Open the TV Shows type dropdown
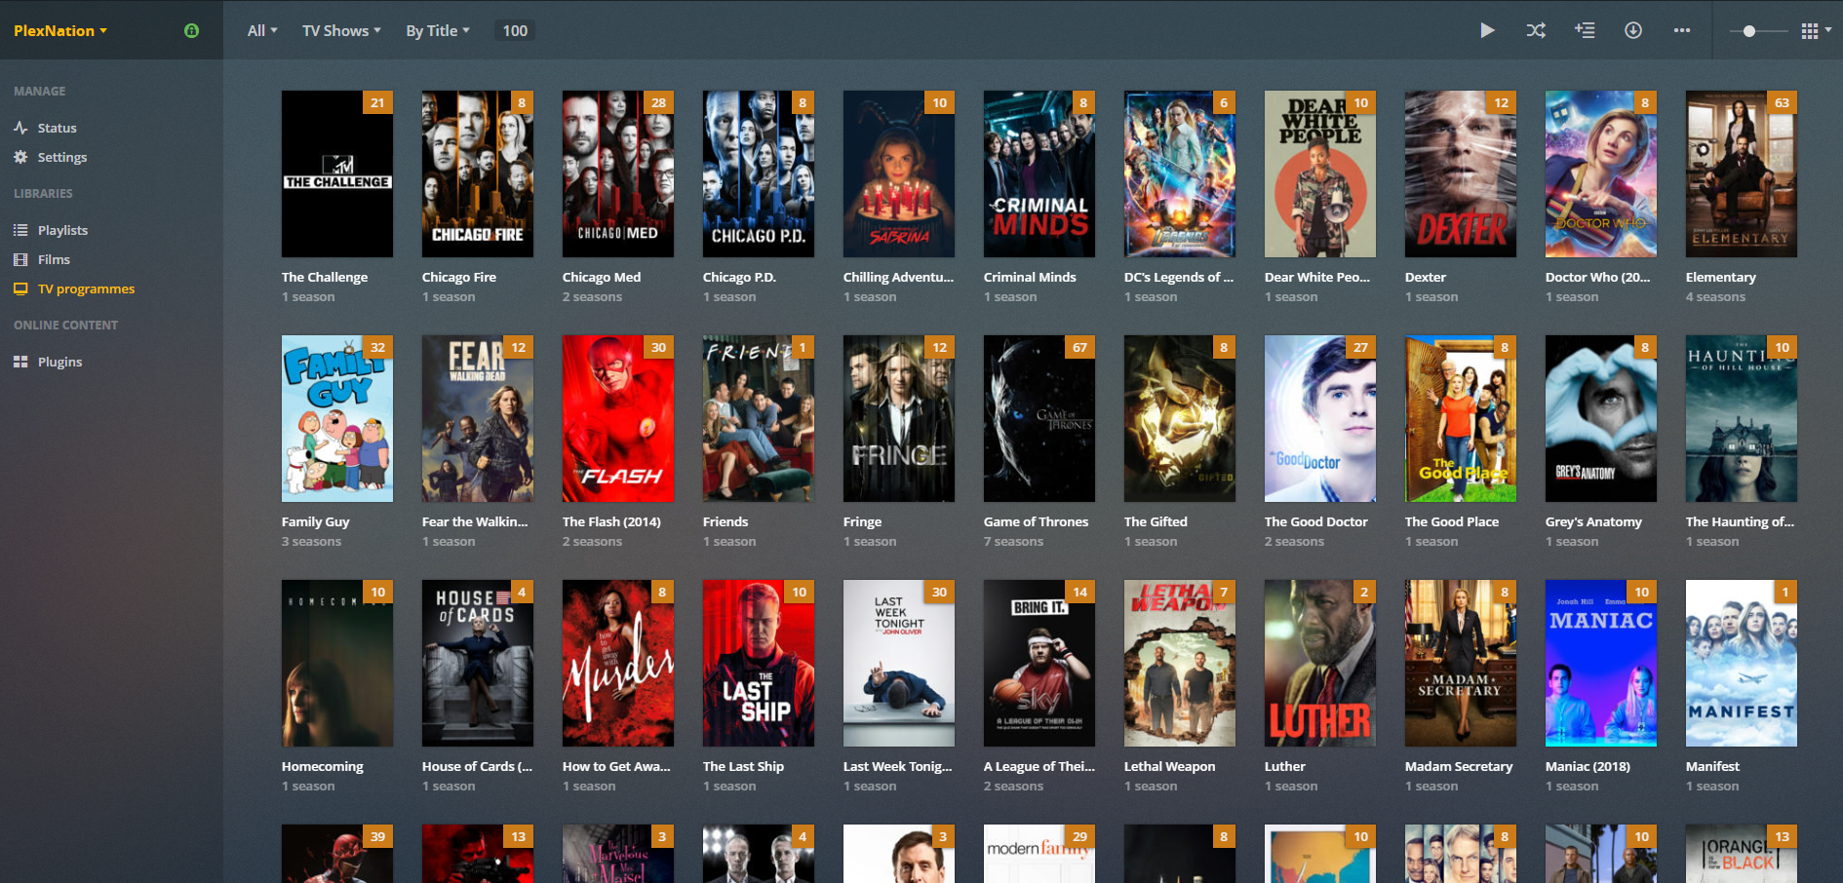The width and height of the screenshot is (1843, 883). pyautogui.click(x=341, y=30)
